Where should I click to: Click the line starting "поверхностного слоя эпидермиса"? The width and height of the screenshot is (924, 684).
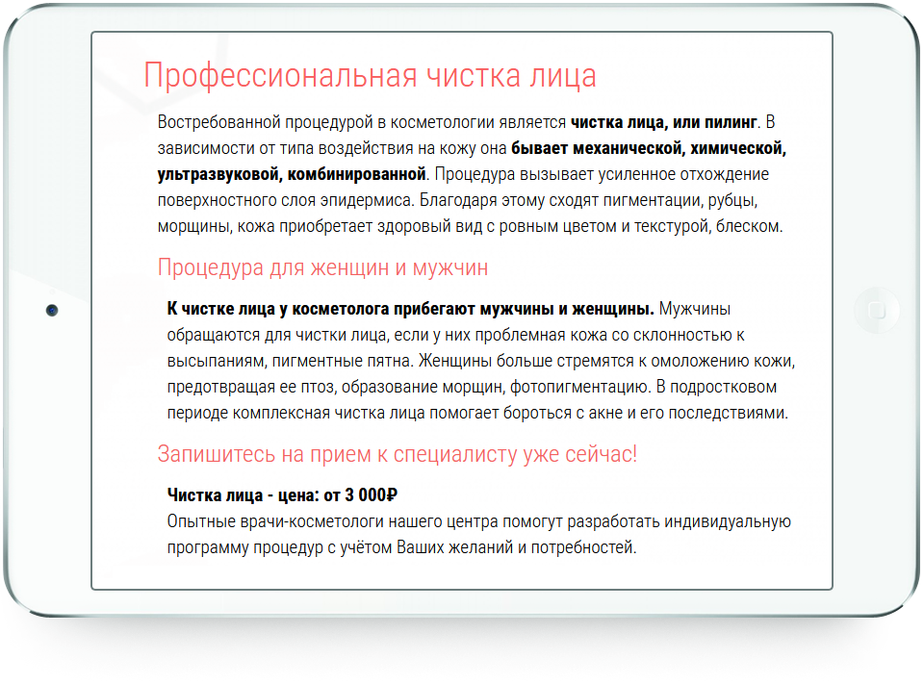tap(457, 200)
